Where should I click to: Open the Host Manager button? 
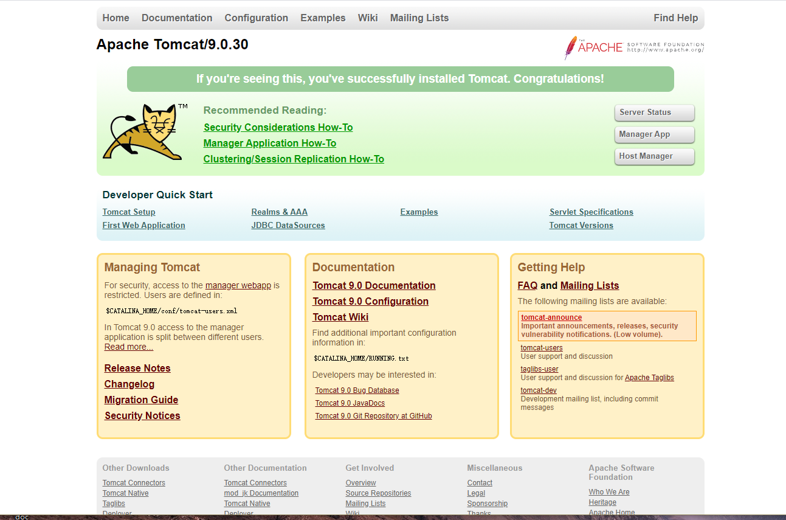(x=654, y=156)
